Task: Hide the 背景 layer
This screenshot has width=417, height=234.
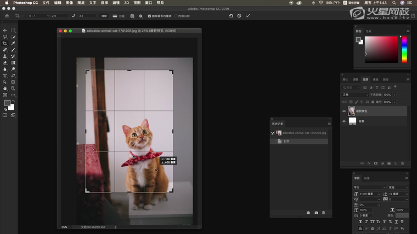Action: (x=344, y=121)
